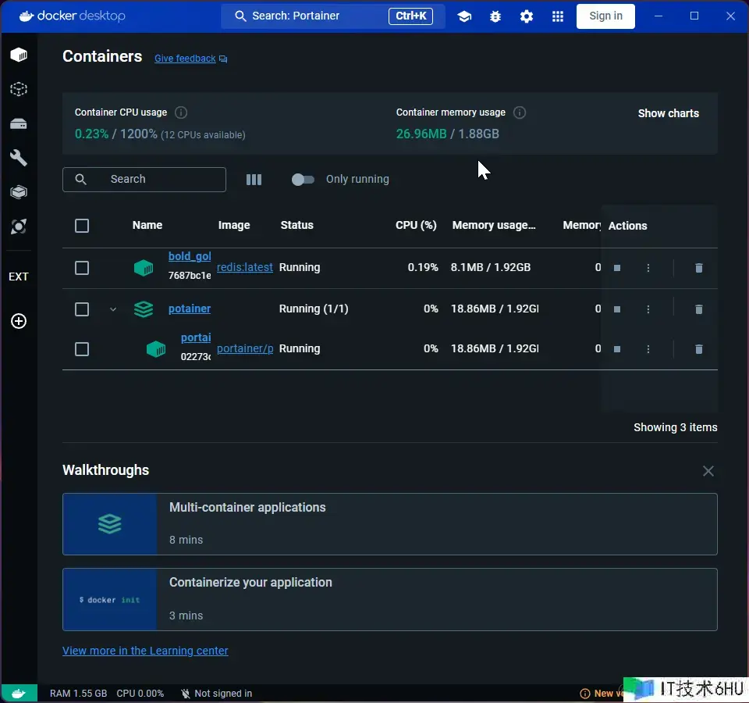The image size is (749, 703).
Task: Open the Give feedback link
Action: pos(185,59)
